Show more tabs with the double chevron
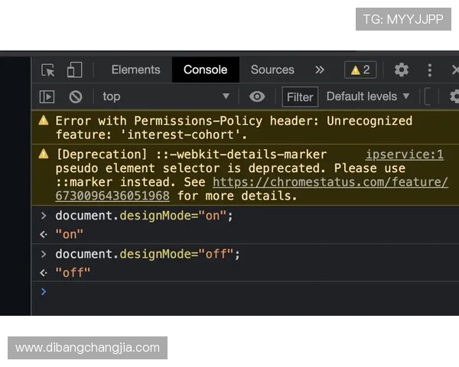 [x=320, y=70]
